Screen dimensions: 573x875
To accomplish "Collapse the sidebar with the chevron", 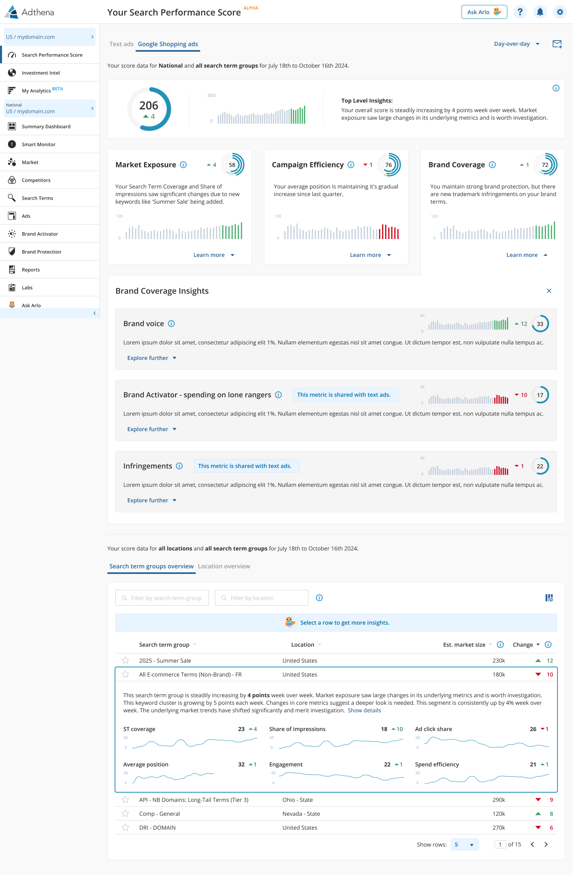I will point(94,313).
